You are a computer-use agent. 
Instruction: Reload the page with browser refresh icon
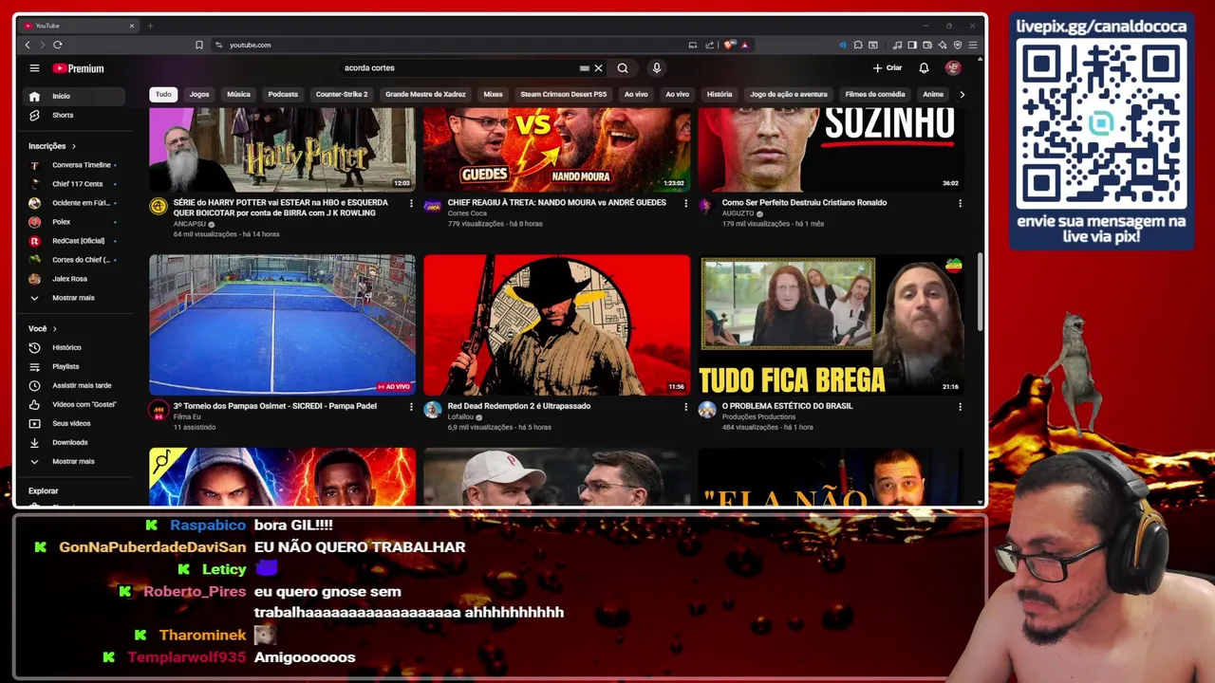(58, 45)
